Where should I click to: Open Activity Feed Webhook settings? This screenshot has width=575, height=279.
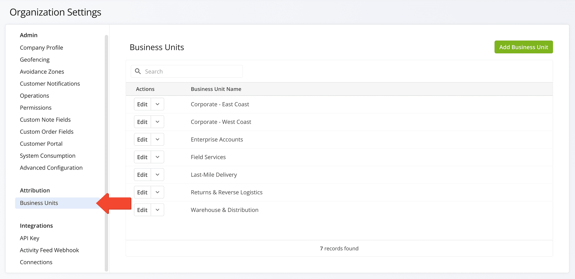49,250
